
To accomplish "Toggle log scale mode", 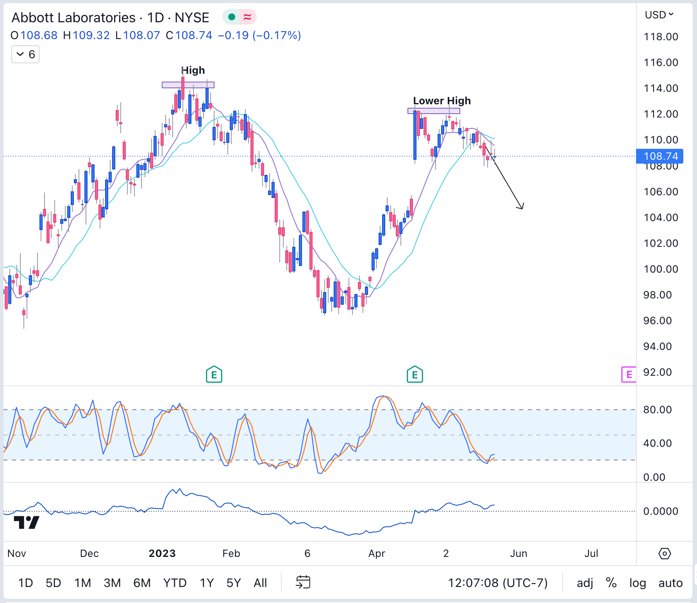I will [x=638, y=583].
